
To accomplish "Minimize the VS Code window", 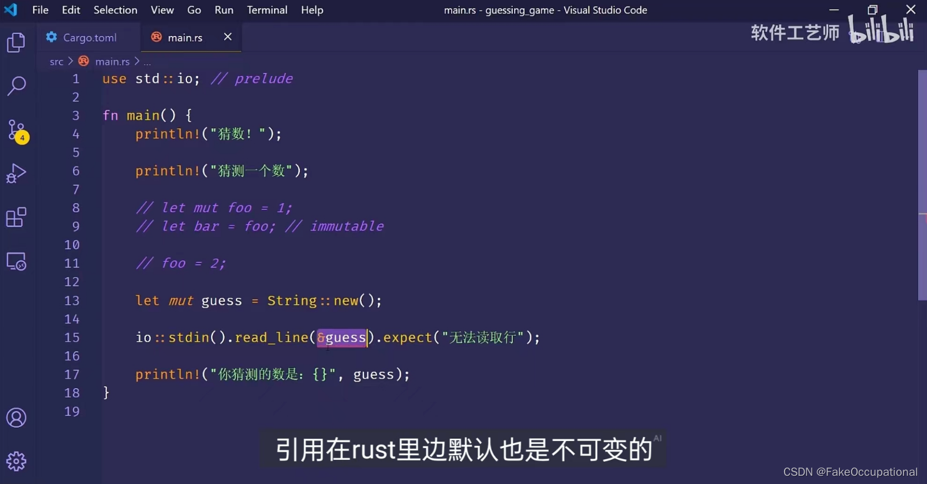I will tap(834, 9).
